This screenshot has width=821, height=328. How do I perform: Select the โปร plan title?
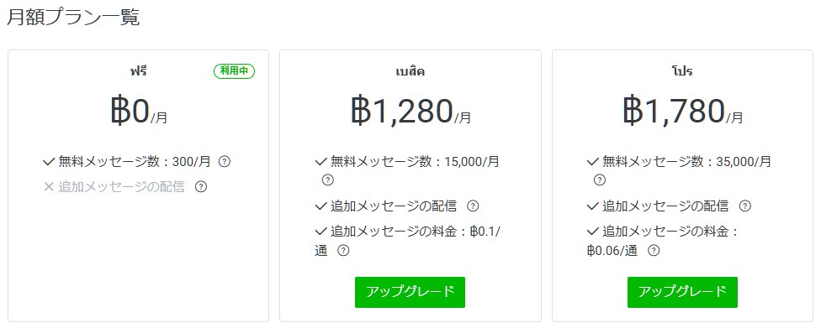[x=682, y=71]
